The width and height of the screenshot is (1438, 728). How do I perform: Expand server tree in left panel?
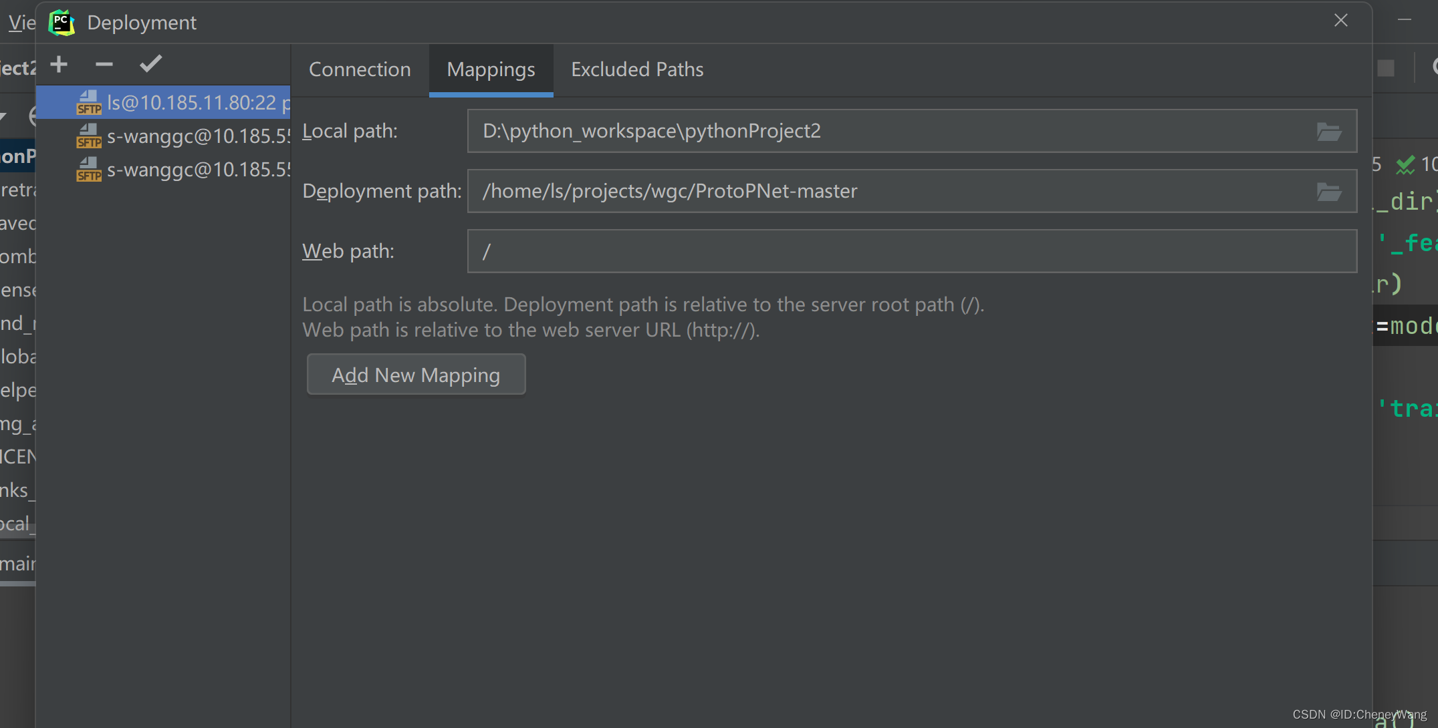[x=59, y=102]
